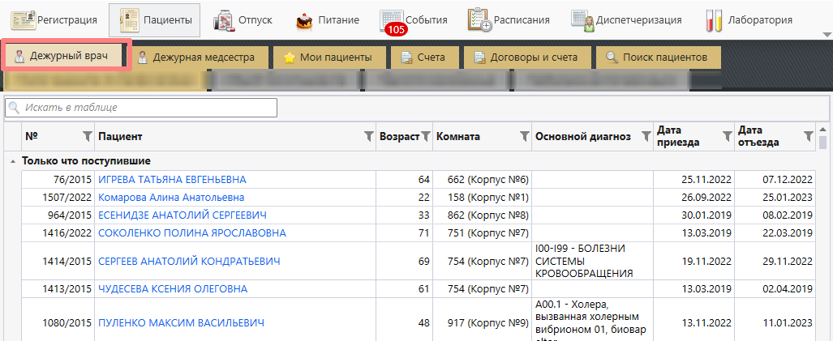Open the Лаборатория test tubes icon
Screen dimensions: 833x341
714,19
